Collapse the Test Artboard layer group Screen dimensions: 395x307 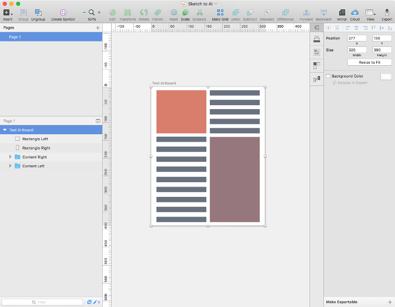click(x=5, y=130)
